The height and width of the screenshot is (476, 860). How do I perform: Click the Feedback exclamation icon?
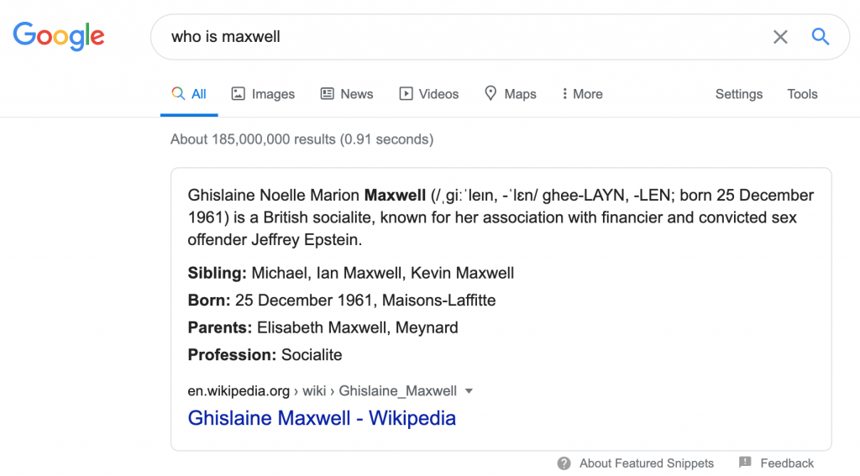745,463
